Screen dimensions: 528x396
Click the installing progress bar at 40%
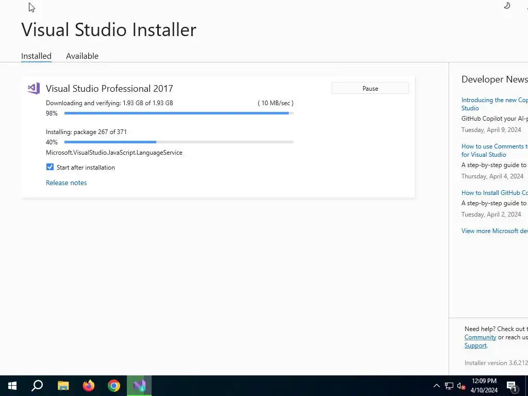pos(179,142)
